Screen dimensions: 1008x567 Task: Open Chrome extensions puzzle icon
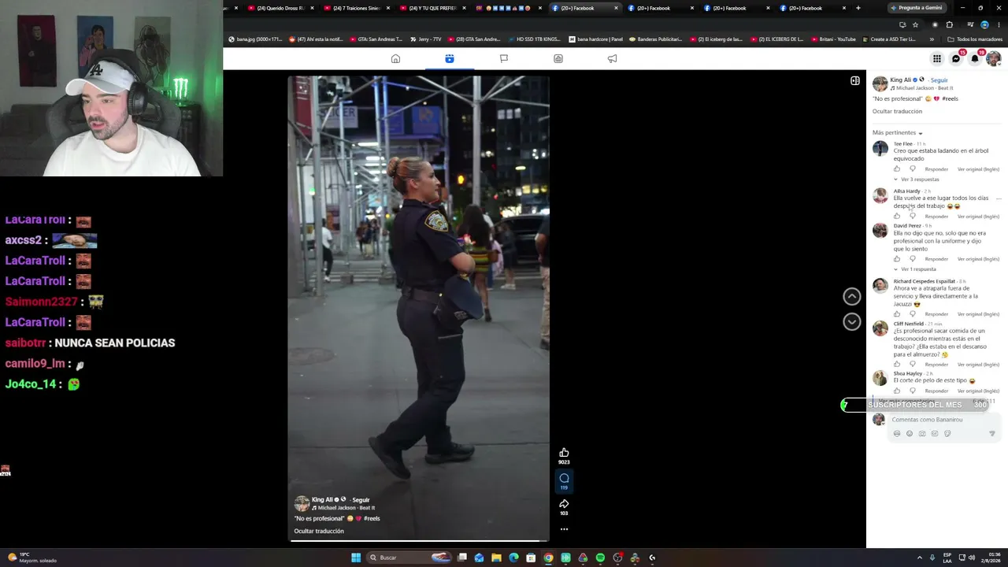(949, 24)
